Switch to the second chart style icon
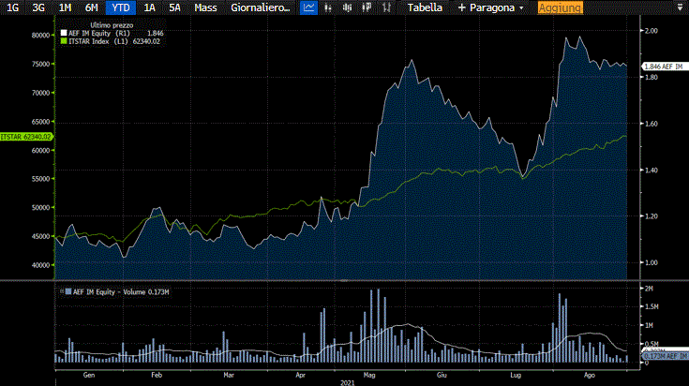Viewport: 689px width, 386px height. coord(327,7)
